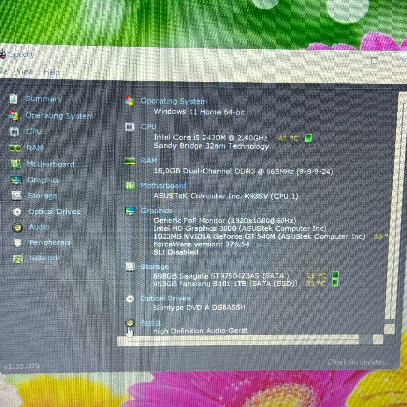
Task: Click the horizontal scrollbar below summary
Action: click(238, 340)
